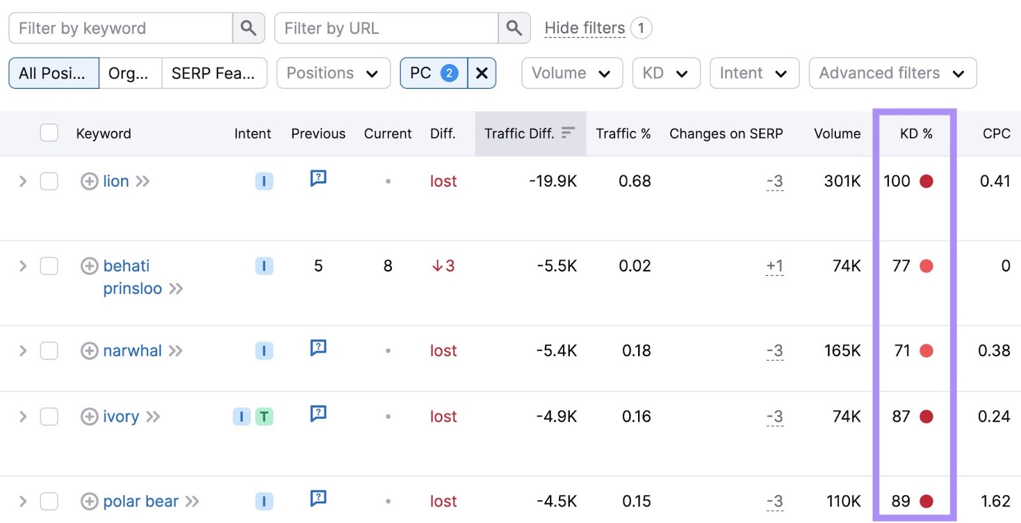
Task: Click the -3 SERP changes value for lion
Action: [775, 182]
